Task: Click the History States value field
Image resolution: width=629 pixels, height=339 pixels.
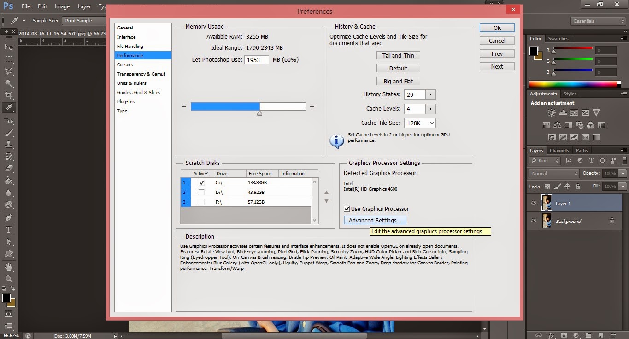Action: [415, 94]
